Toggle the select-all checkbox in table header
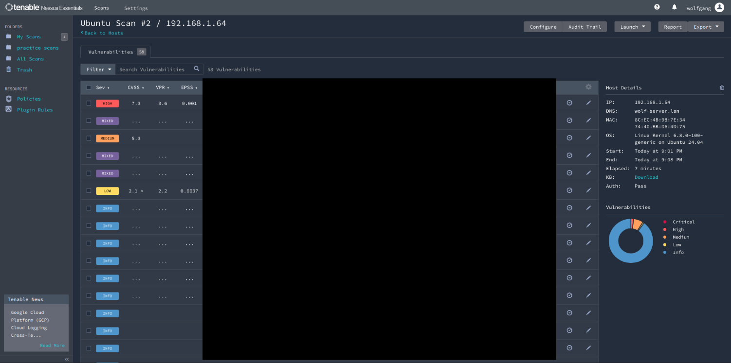This screenshot has width=731, height=363. [x=89, y=87]
